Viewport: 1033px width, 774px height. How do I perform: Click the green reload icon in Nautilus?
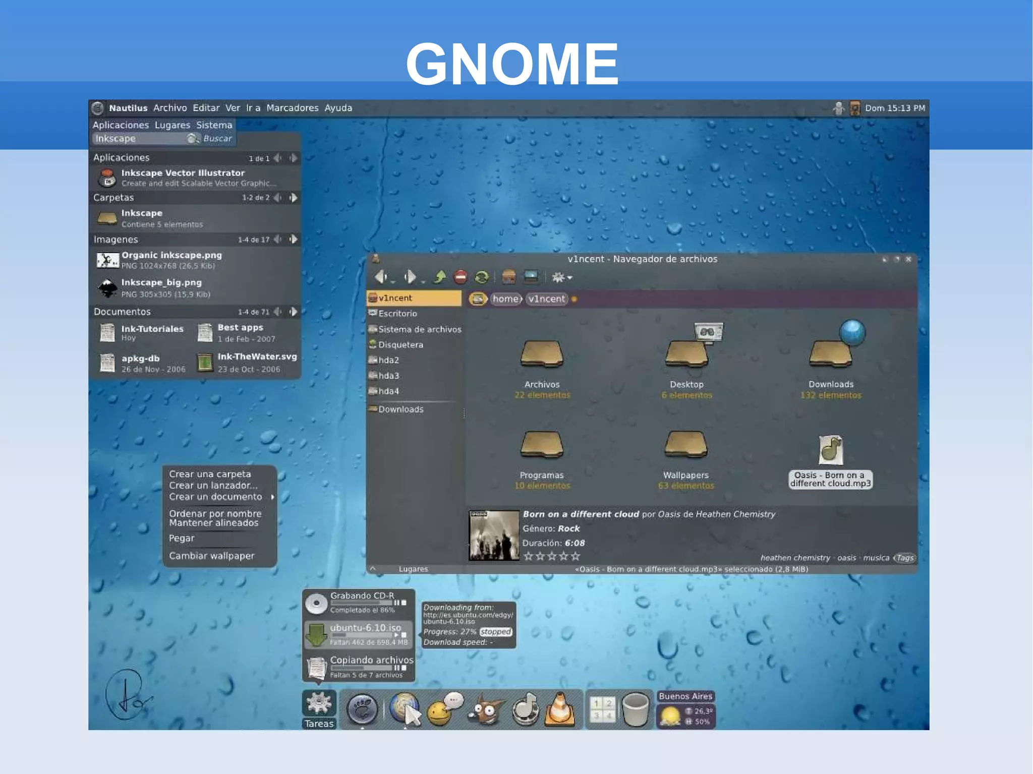(x=482, y=277)
